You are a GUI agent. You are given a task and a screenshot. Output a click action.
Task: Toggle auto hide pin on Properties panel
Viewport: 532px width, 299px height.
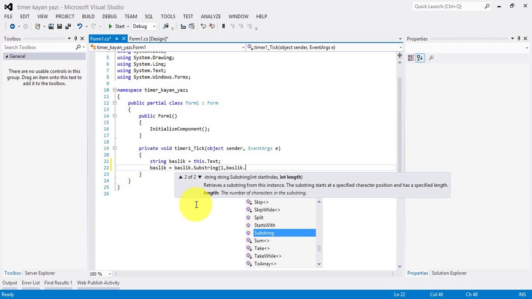519,39
